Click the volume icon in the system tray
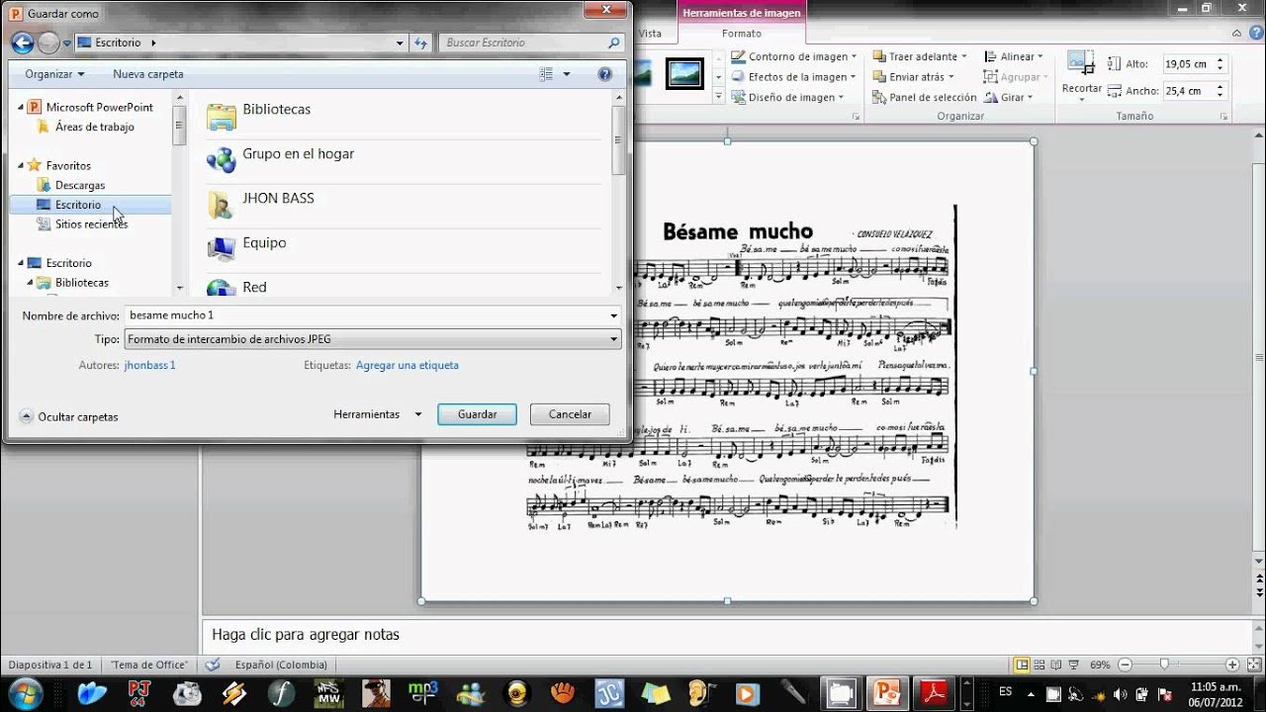The height and width of the screenshot is (712, 1266). pyautogui.click(x=1119, y=693)
